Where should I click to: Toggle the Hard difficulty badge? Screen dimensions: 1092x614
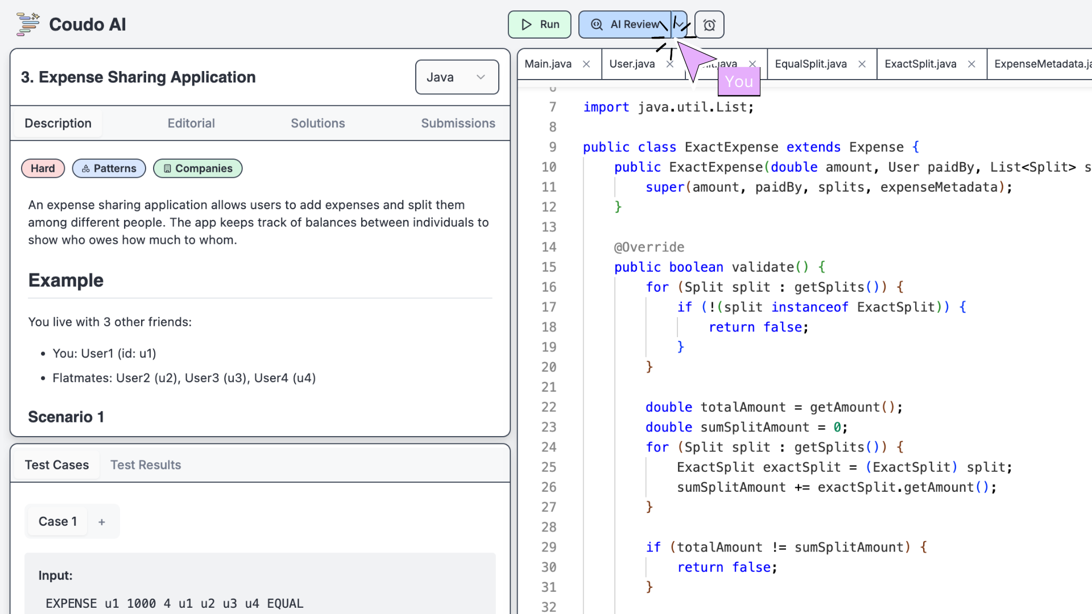[x=43, y=168]
